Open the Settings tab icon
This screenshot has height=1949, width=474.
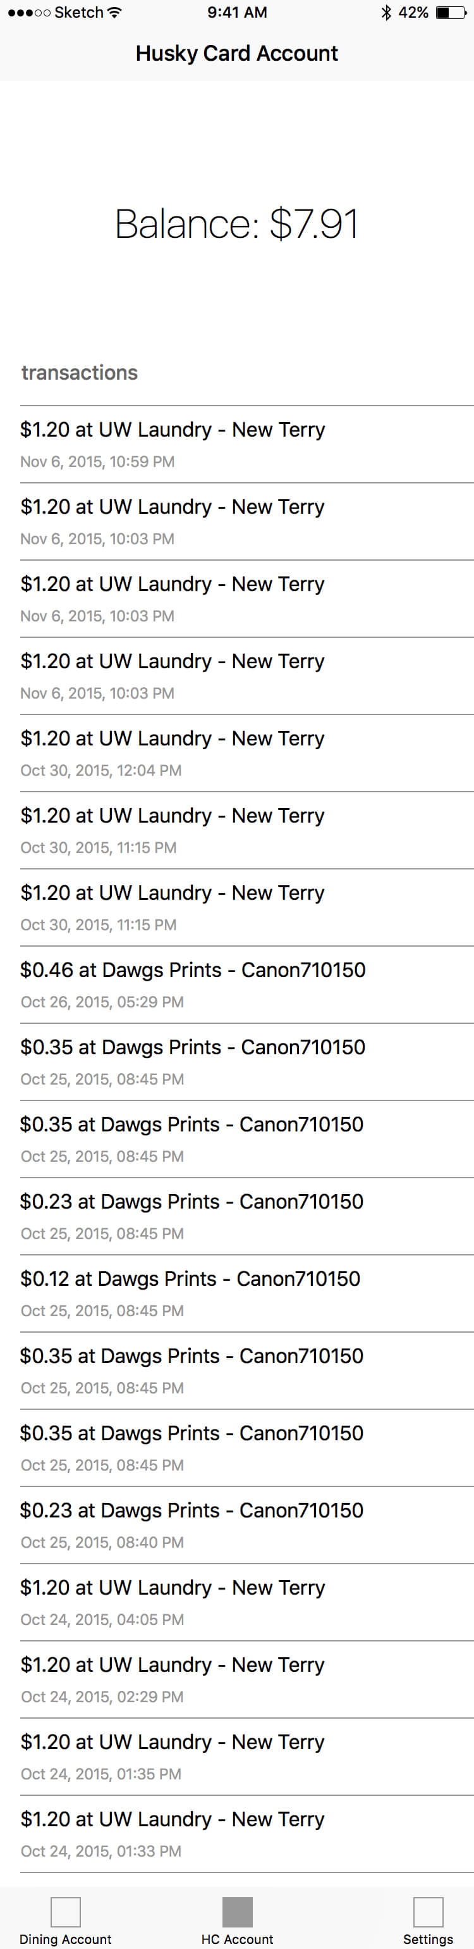[428, 1911]
